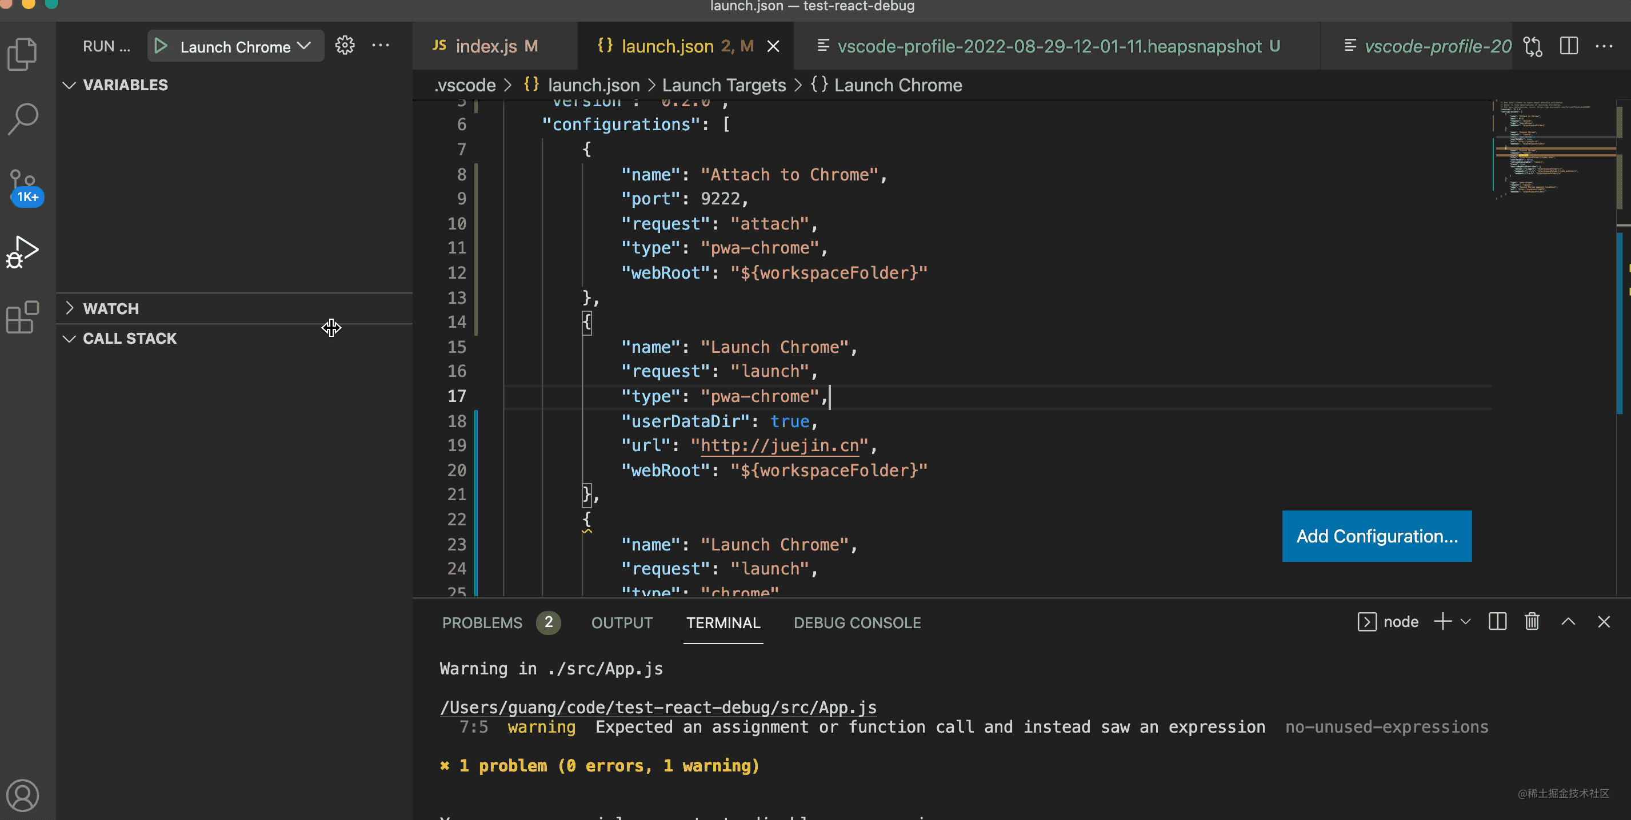Open the /Users/guang/code/test-react-debug/src/App.js terminal link
This screenshot has height=820, width=1631.
tap(658, 708)
